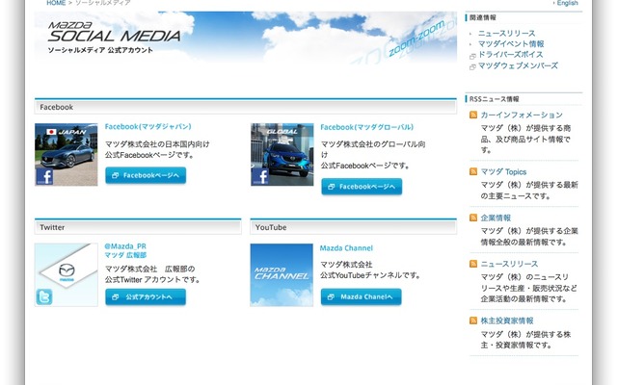Open the Facebook(マツダグローバル) title link
This screenshot has width=617, height=385.
point(366,127)
